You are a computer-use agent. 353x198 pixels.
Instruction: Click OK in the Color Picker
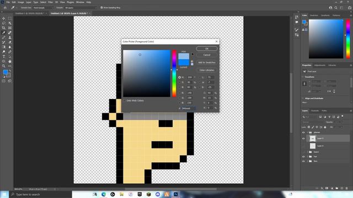[207, 48]
